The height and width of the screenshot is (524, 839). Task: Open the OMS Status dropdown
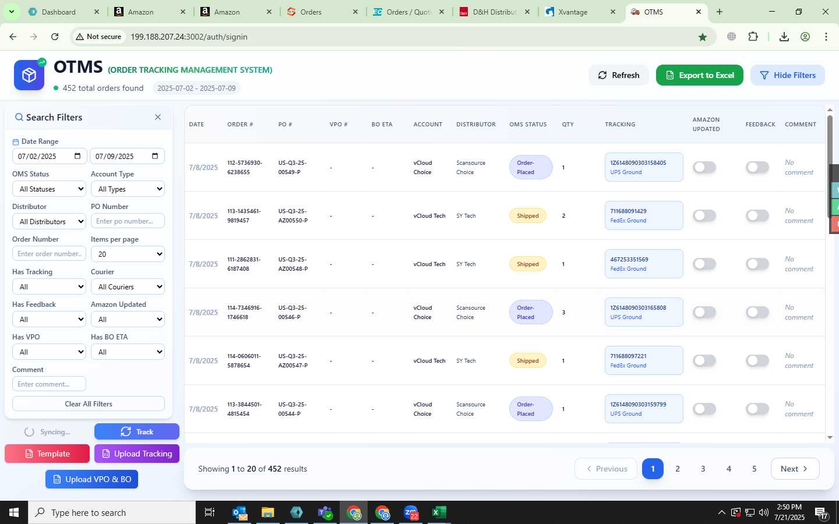(x=49, y=189)
